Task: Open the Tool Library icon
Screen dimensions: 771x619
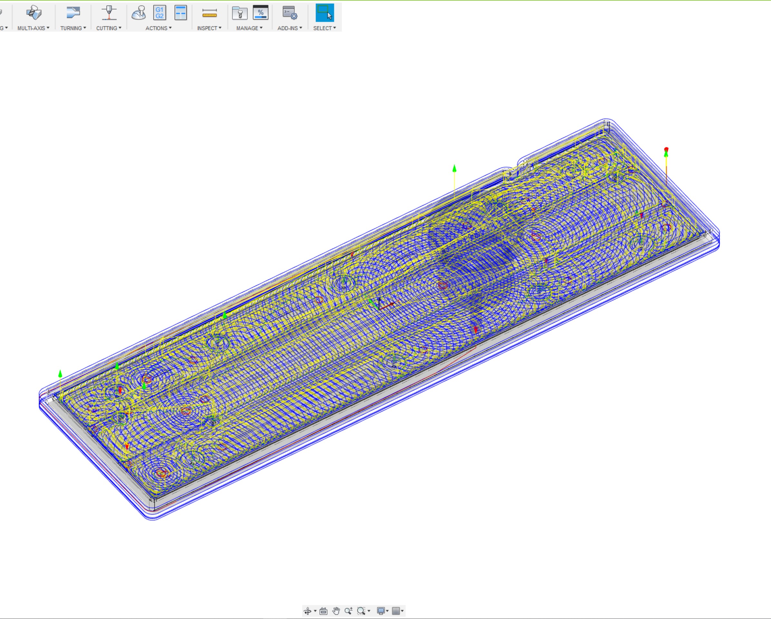Action: click(x=240, y=13)
